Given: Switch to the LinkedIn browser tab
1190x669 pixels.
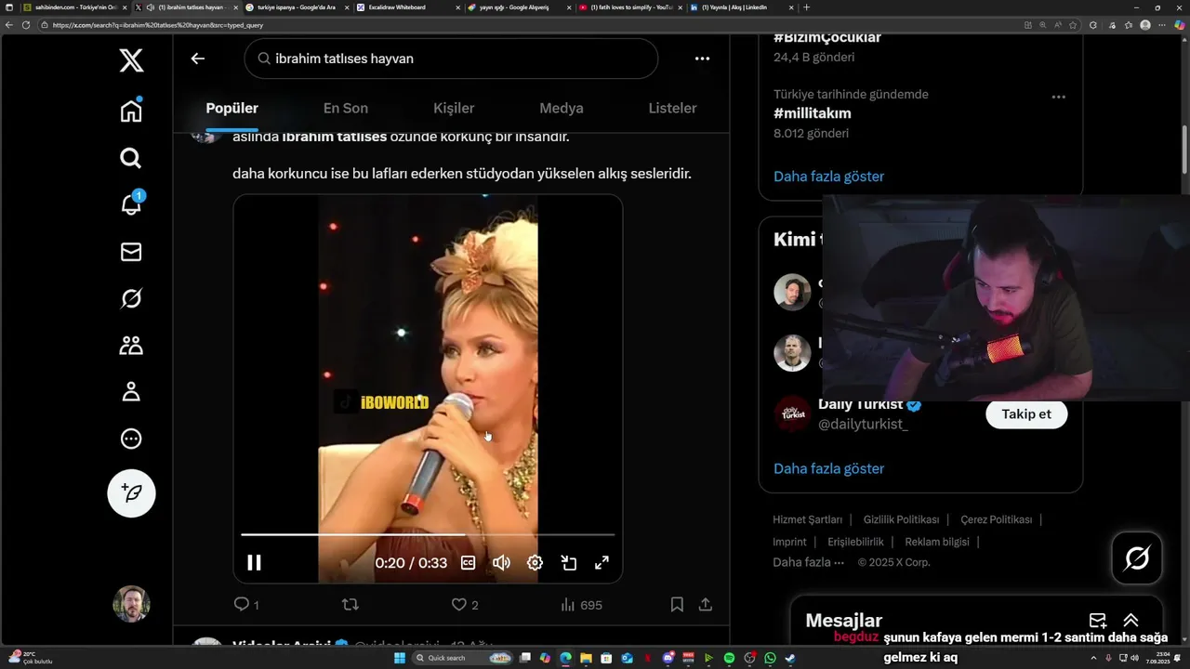Looking at the screenshot, I should pos(742,7).
